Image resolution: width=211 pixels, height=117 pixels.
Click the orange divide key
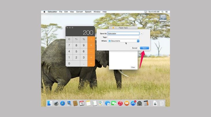[91, 39]
